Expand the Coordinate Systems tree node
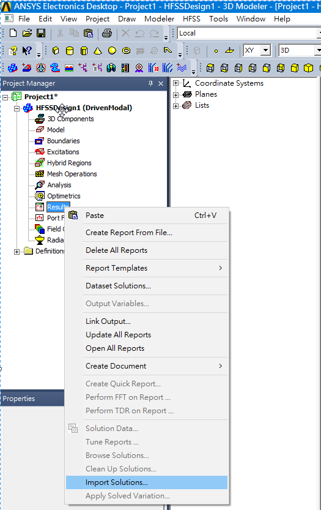The width and height of the screenshot is (321, 510). [x=175, y=83]
